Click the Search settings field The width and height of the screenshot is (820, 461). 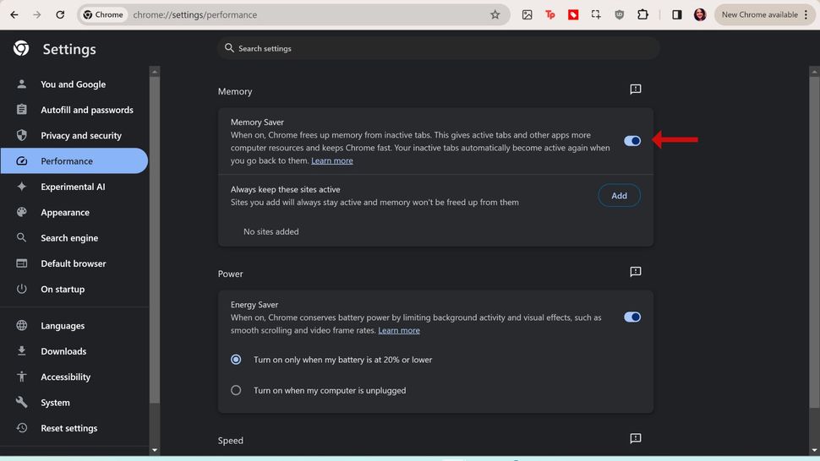tap(438, 48)
